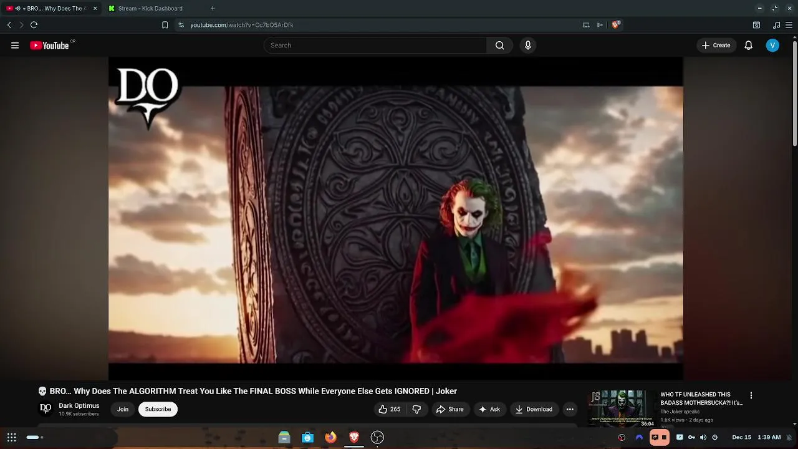Open site settings icon beside the URL
798x449 pixels.
click(x=181, y=25)
